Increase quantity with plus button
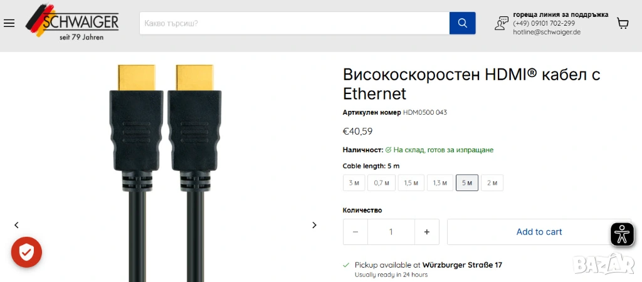The image size is (642, 282). pos(426,232)
